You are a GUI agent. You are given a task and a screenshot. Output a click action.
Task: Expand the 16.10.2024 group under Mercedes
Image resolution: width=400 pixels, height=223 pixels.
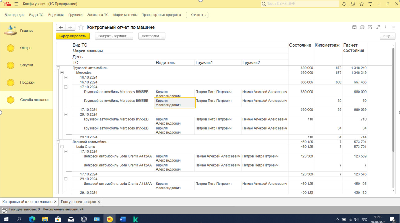tap(66, 77)
